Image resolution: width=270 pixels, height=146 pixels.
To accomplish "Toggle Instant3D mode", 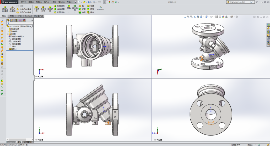I will pyautogui.click(x=100, y=8).
